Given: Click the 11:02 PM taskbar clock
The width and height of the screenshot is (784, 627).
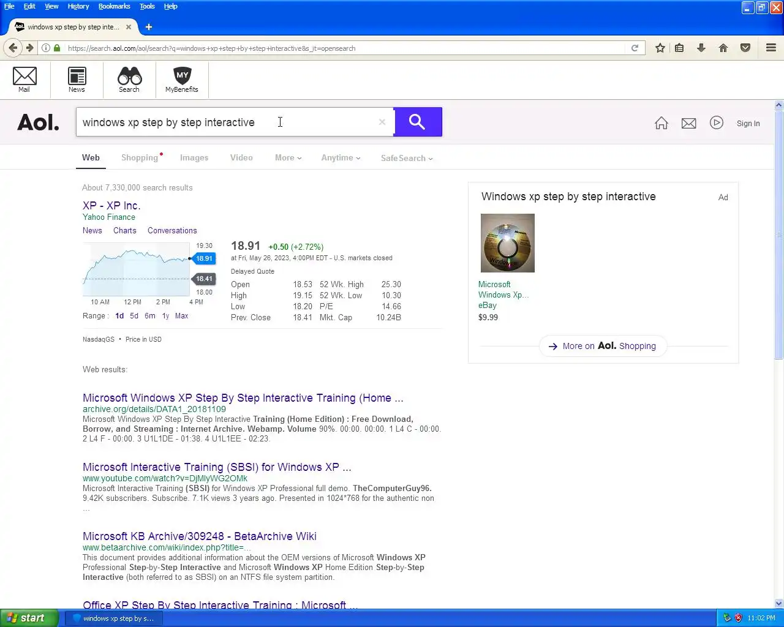Looking at the screenshot, I should pyautogui.click(x=761, y=618).
